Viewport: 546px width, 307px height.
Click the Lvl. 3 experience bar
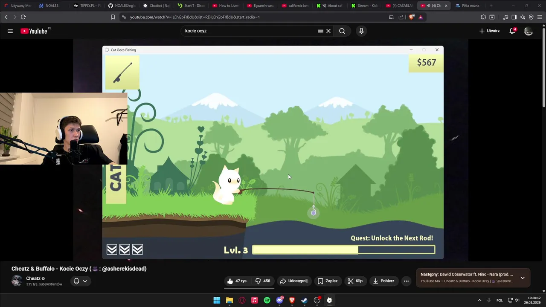coord(343,250)
